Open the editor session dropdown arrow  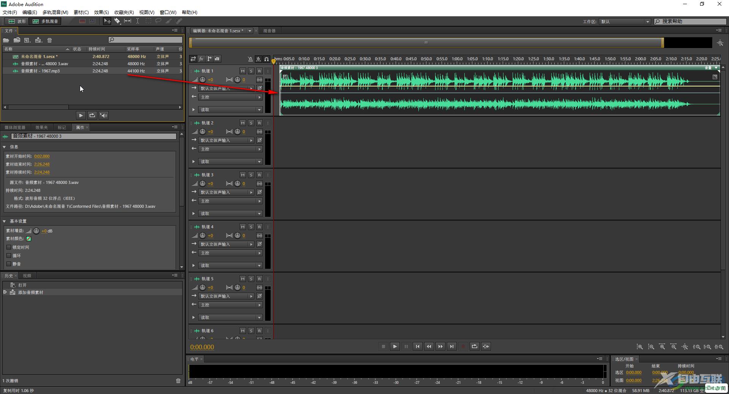[250, 31]
